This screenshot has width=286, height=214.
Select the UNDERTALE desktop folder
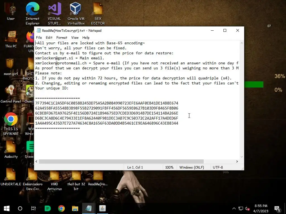[11, 177]
